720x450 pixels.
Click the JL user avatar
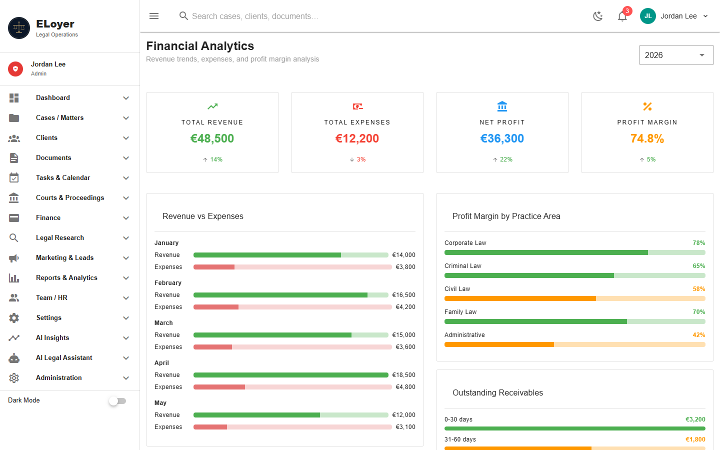648,16
